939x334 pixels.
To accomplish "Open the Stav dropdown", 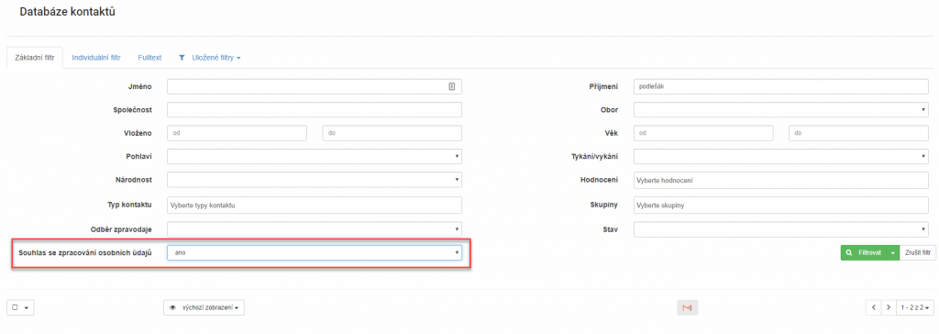I will (x=781, y=229).
